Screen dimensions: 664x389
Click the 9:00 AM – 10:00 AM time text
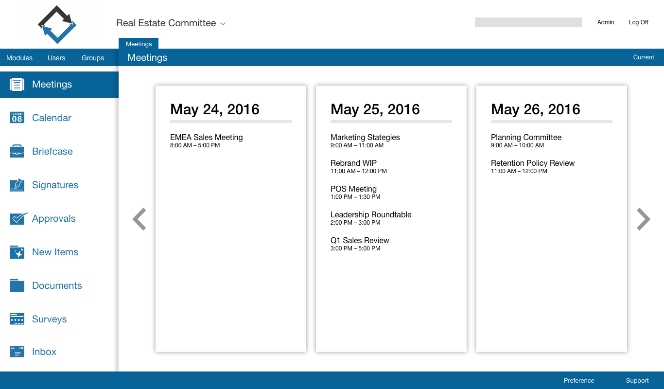[x=518, y=145]
